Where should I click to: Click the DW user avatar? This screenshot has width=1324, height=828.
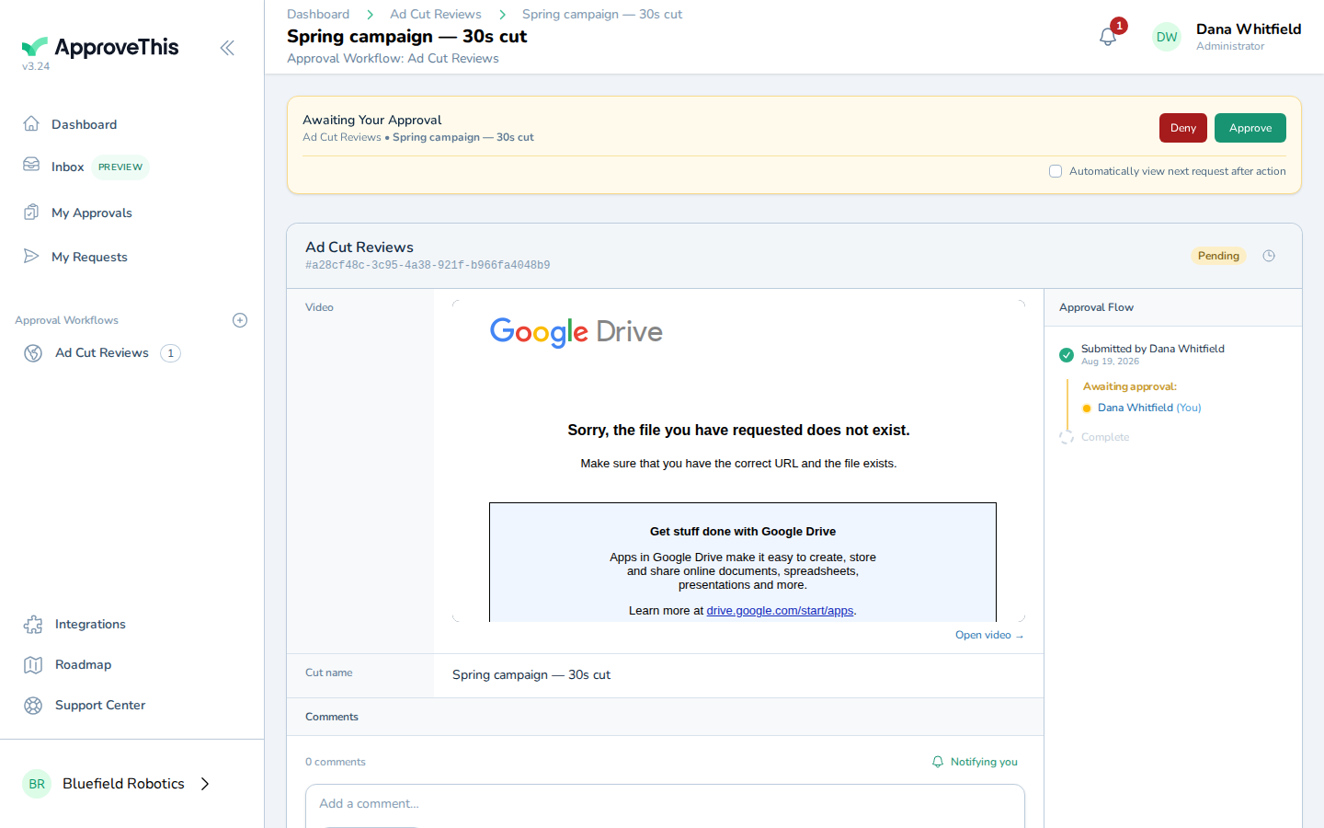[x=1167, y=37]
